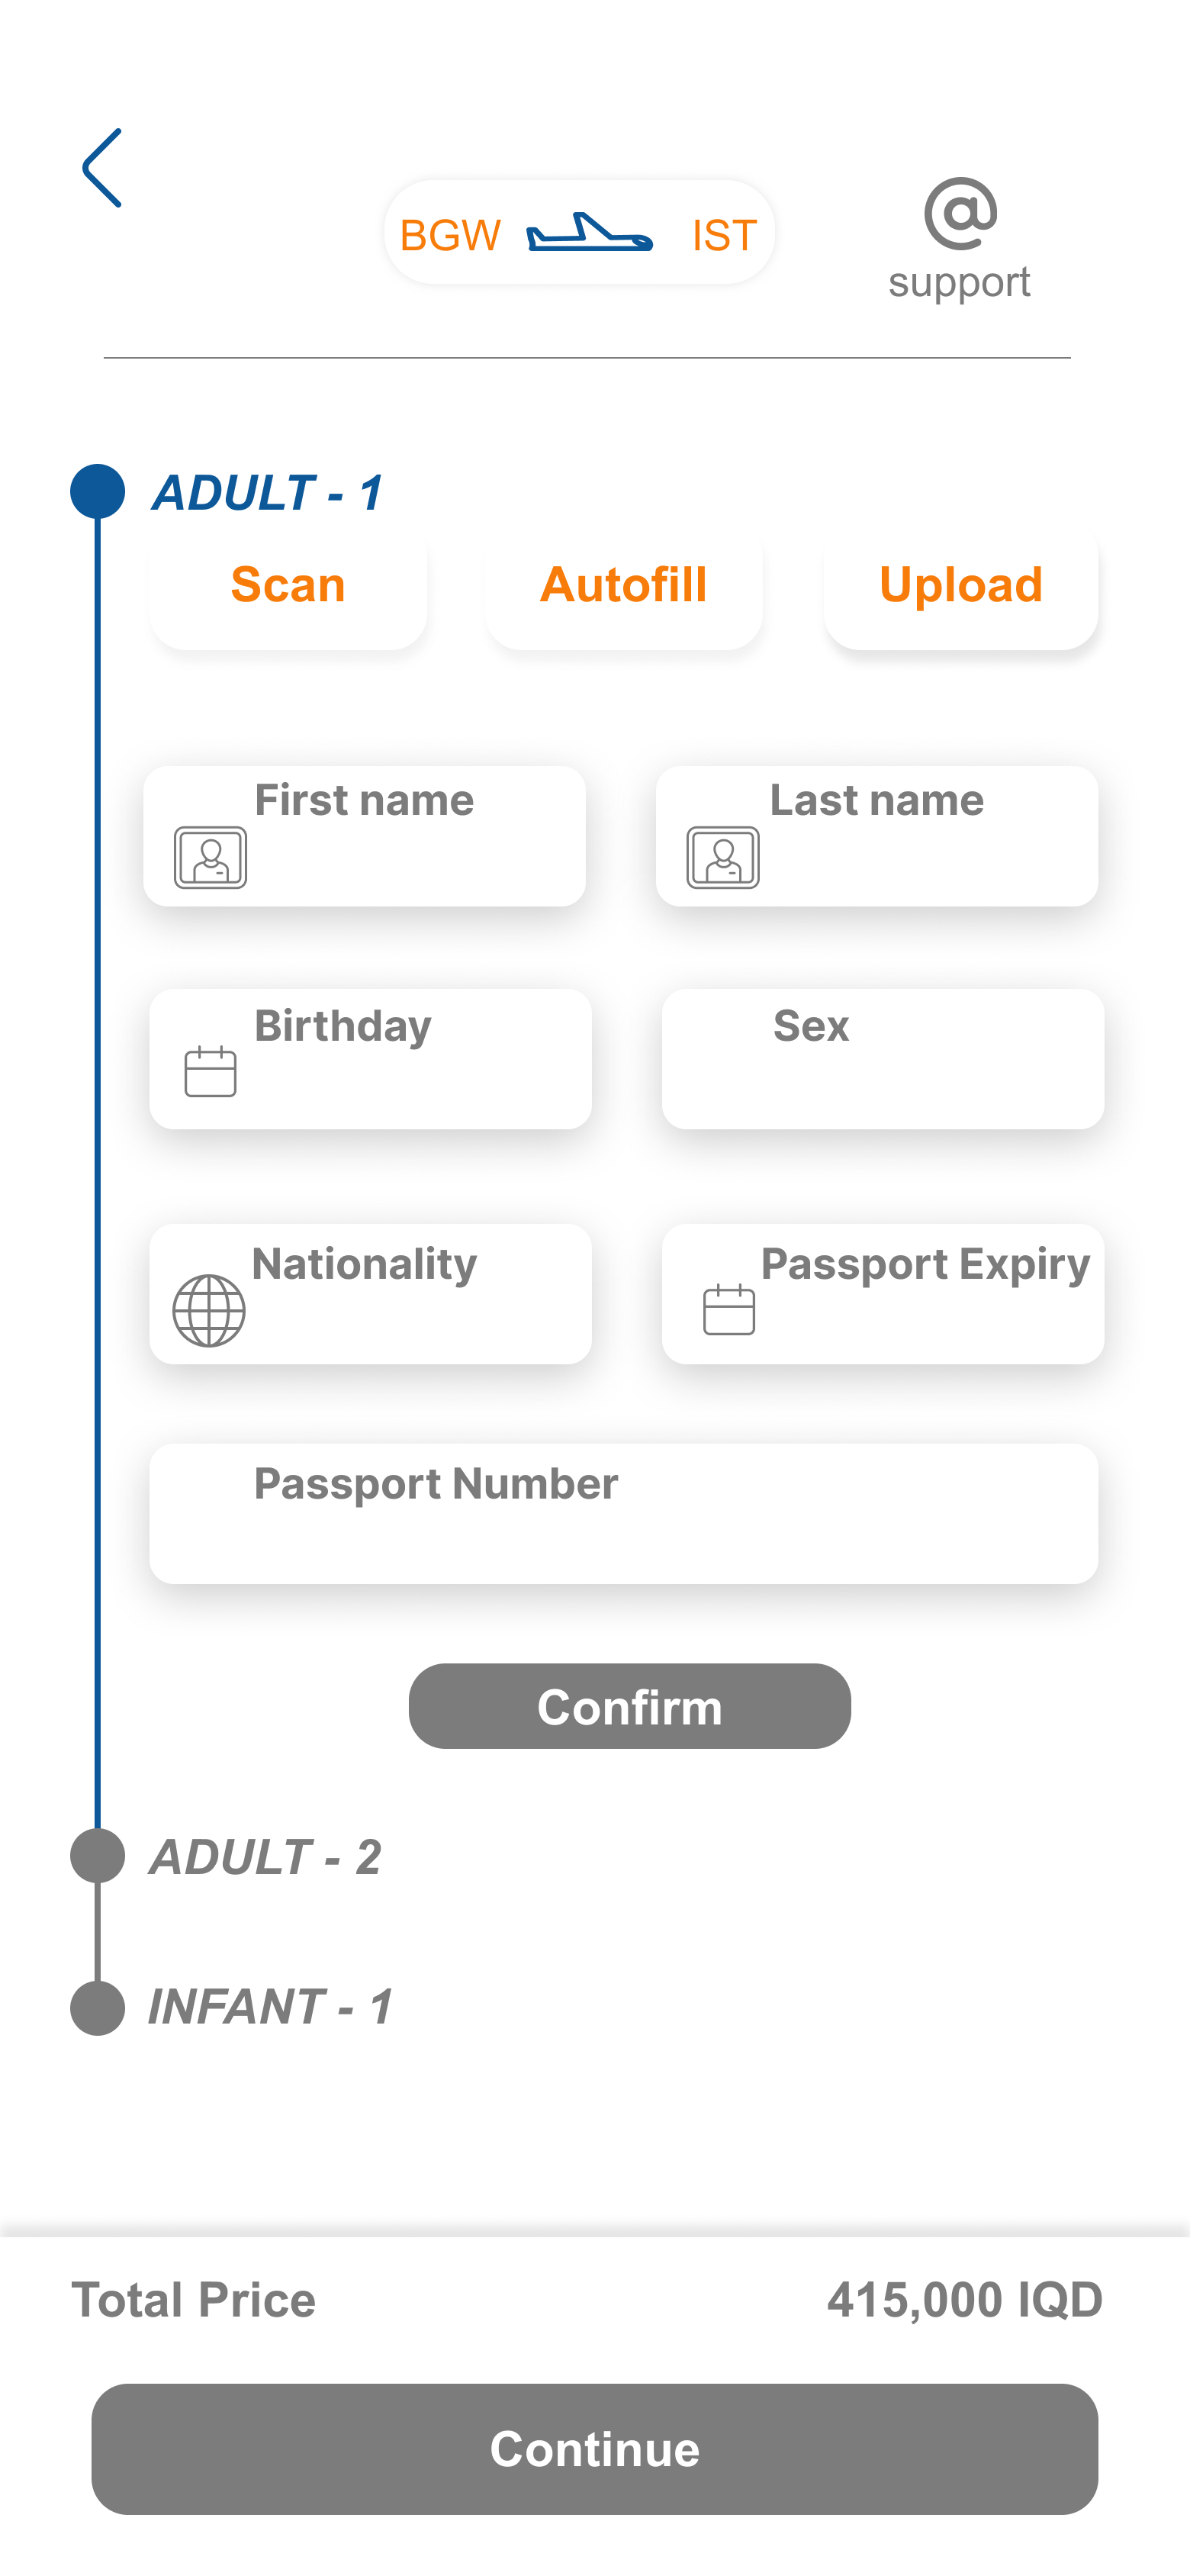Expand the ADULT - 2 passenger section
Image resolution: width=1190 pixels, height=2576 pixels.
click(265, 1857)
